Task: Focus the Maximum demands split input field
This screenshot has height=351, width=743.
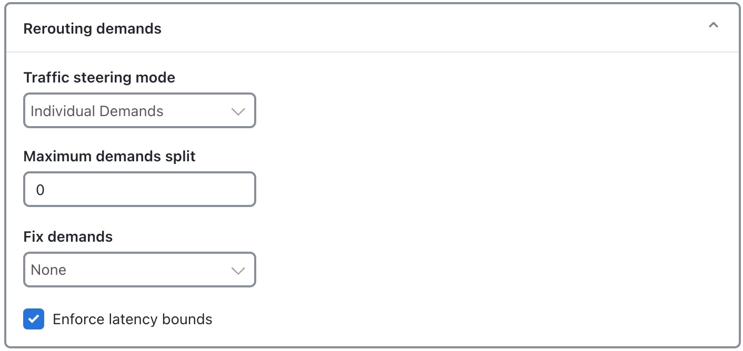Action: (139, 190)
